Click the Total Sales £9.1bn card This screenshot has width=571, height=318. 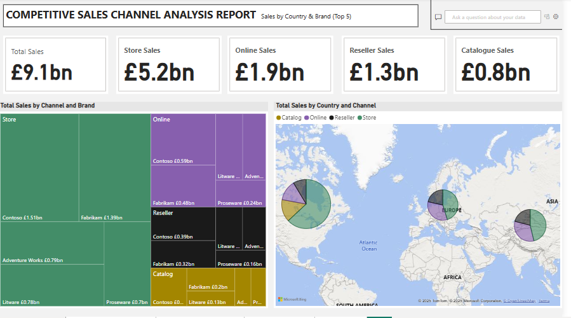click(x=55, y=65)
